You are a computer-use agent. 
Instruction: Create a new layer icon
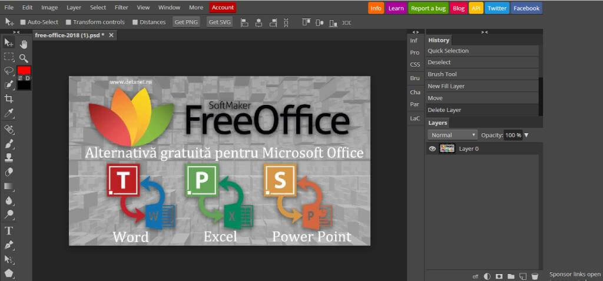(x=523, y=276)
